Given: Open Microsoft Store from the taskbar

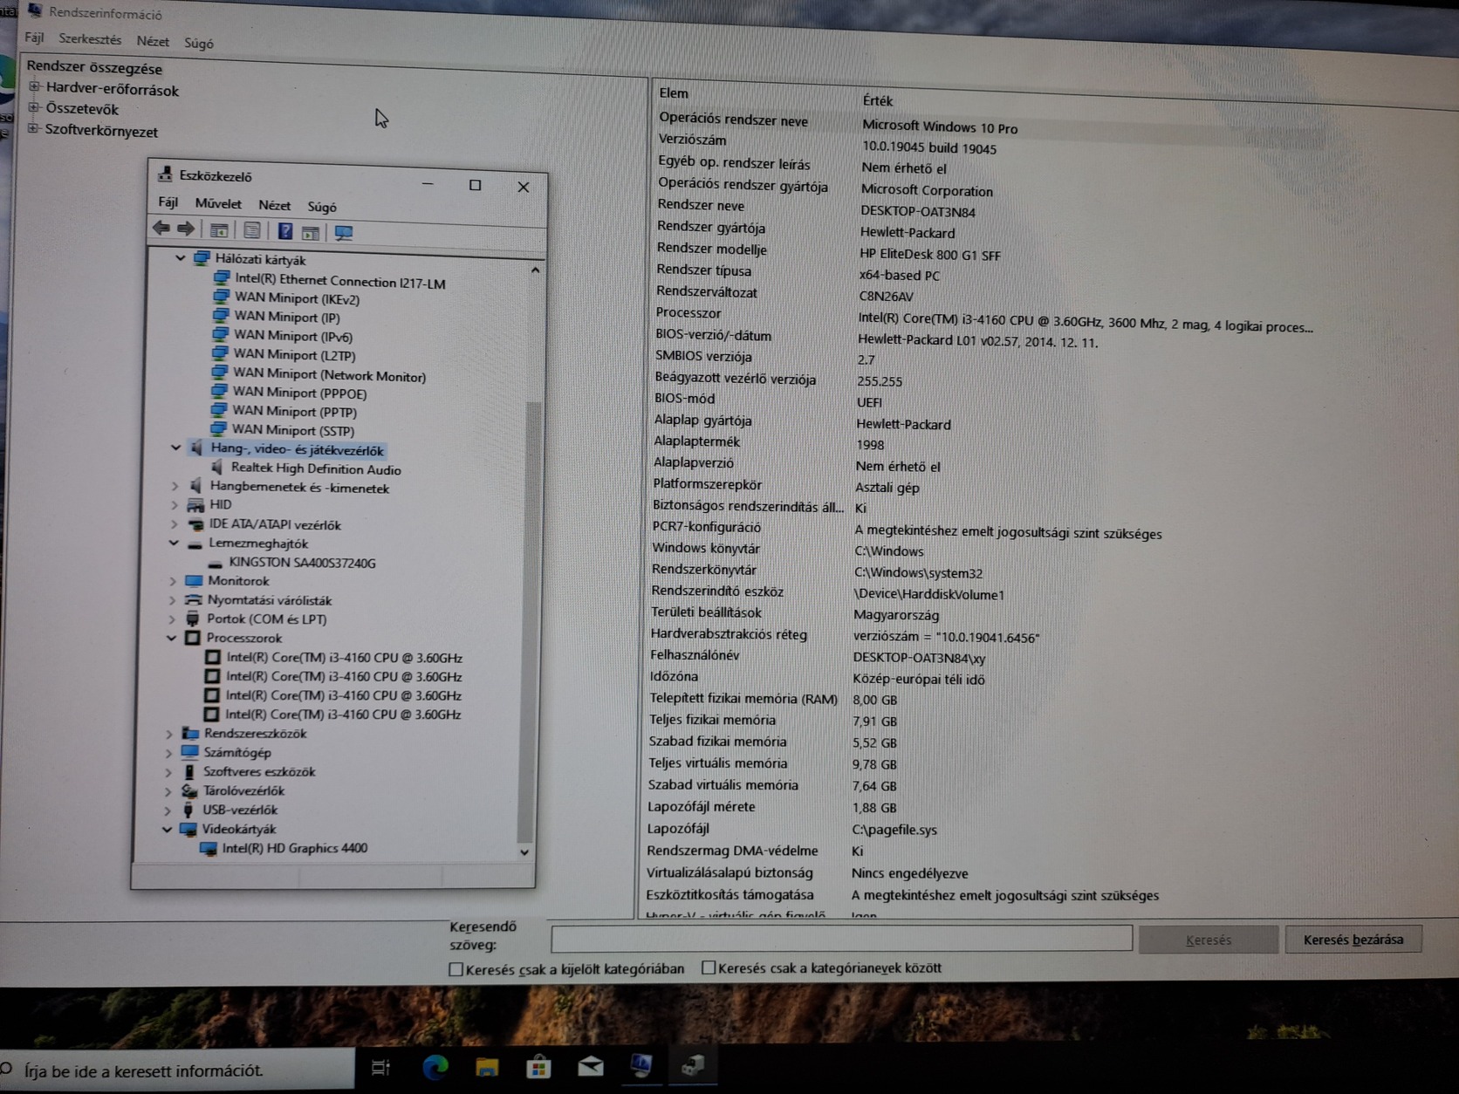Looking at the screenshot, I should click(538, 1067).
